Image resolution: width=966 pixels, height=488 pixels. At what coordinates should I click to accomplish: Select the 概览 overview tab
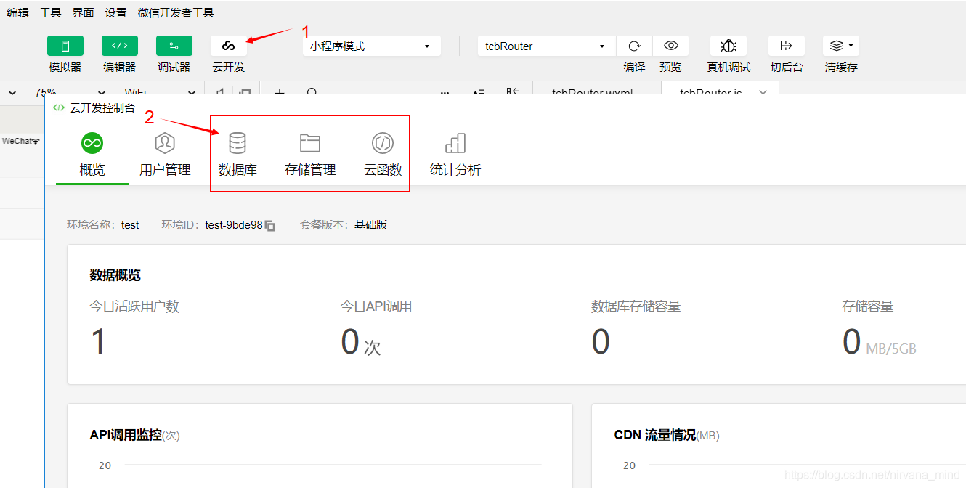(x=92, y=155)
